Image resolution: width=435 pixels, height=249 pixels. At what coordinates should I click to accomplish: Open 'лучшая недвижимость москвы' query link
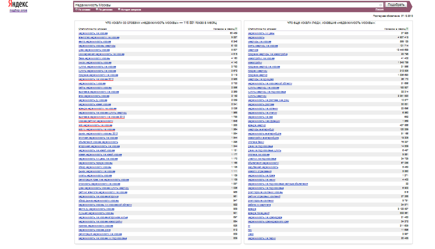coord(96,213)
